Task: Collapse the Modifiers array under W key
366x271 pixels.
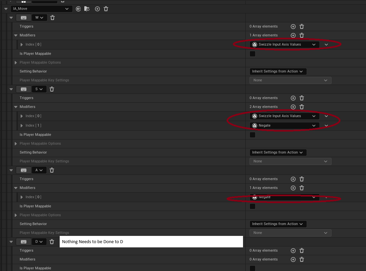Action: point(16,35)
